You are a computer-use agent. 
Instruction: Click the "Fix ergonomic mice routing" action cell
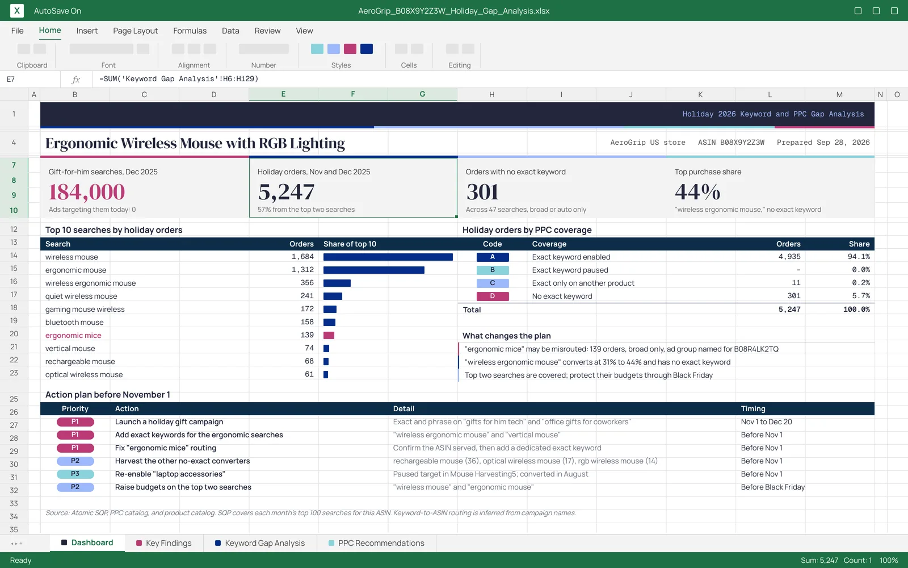(166, 448)
